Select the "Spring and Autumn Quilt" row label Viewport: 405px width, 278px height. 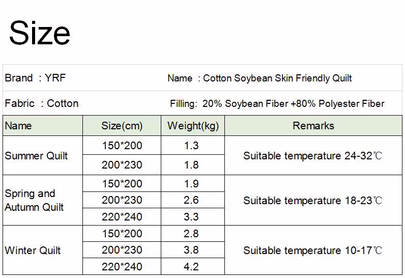(x=35, y=200)
